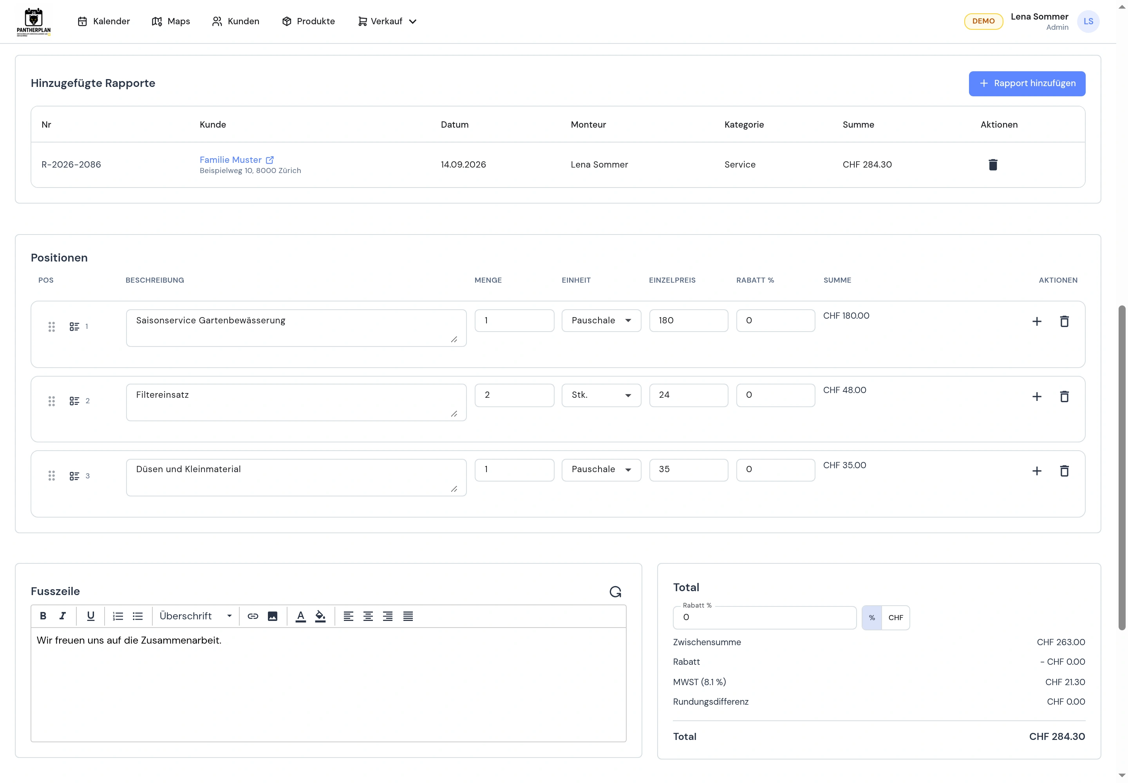
Task: Open the LS user avatar menu
Action: pyautogui.click(x=1088, y=21)
